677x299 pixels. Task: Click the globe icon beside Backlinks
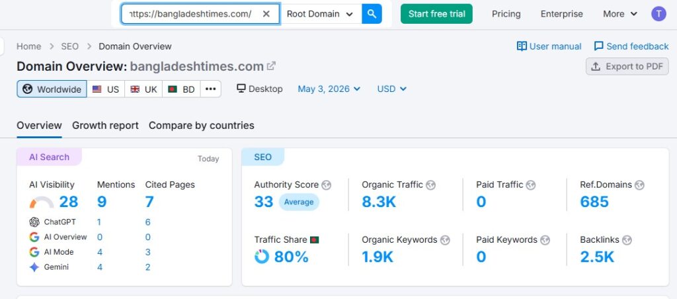(x=627, y=240)
